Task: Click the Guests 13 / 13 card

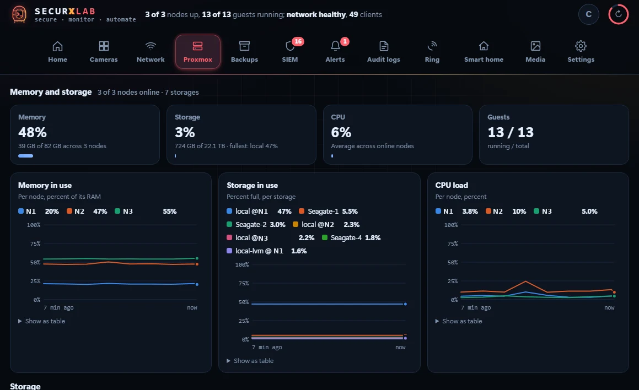Action: (554, 135)
